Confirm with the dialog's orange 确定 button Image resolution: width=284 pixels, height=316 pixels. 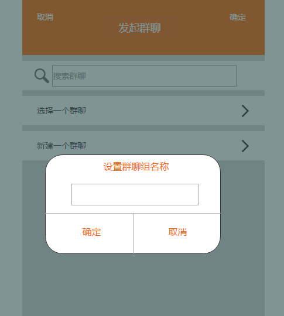click(x=91, y=232)
